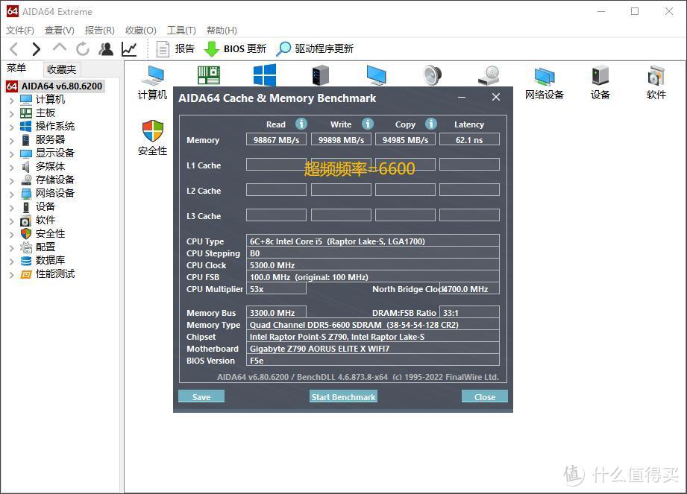This screenshot has width=687, height=494.
Task: Expand the 数据库 tree node
Action: [11, 262]
